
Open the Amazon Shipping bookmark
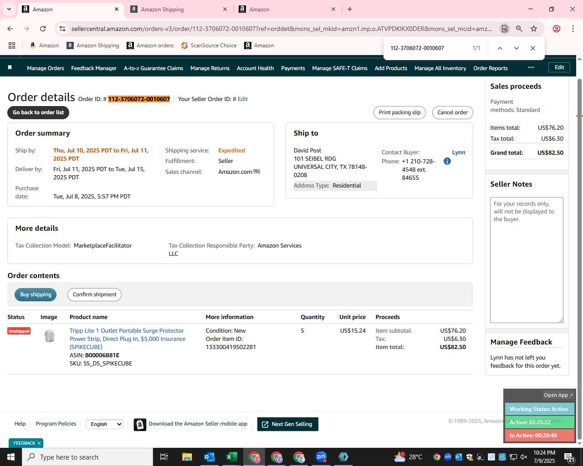pos(93,46)
